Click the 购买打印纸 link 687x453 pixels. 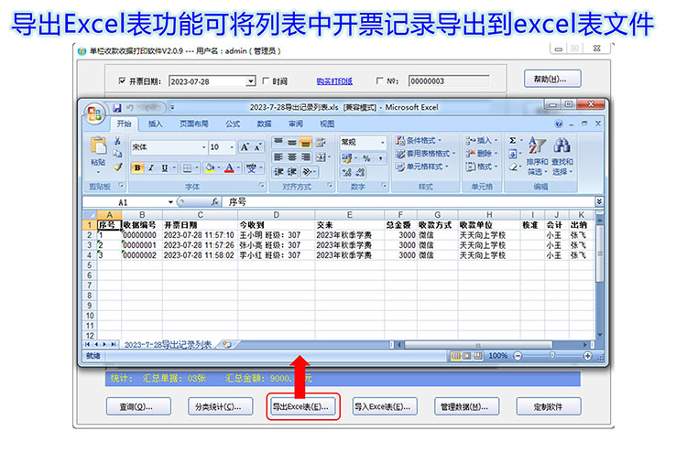coord(334,81)
